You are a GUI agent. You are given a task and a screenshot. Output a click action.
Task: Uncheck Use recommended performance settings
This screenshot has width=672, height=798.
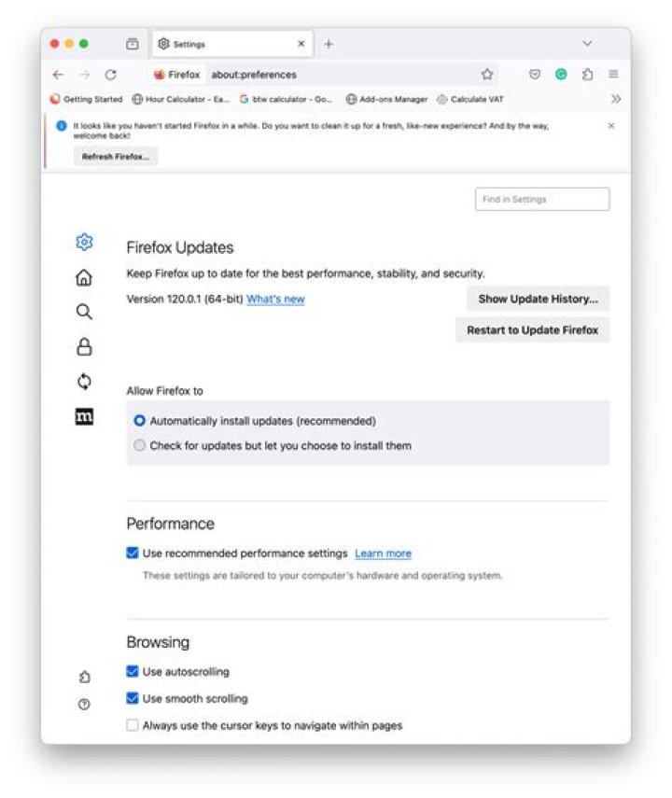pyautogui.click(x=133, y=553)
